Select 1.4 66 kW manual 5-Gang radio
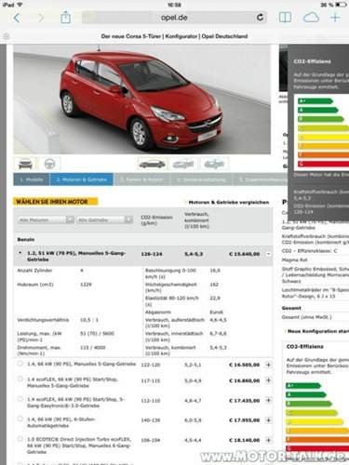 click(20, 363)
